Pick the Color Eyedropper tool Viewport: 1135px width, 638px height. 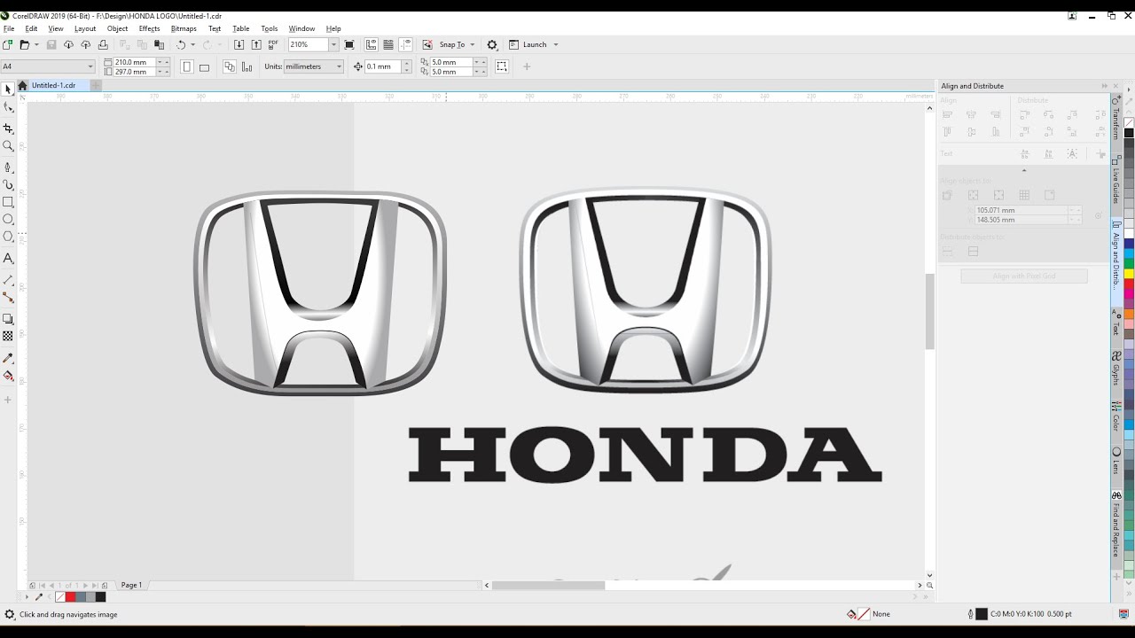click(8, 358)
